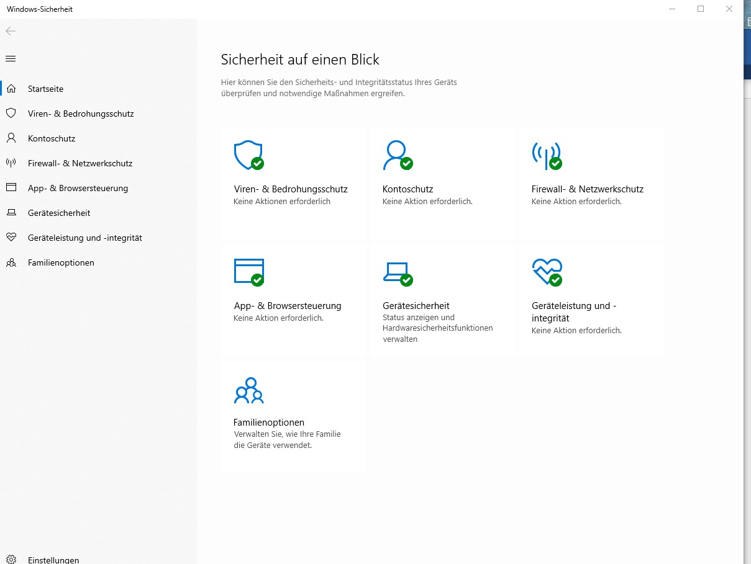Select Startseite in the sidebar
Screen dimensions: 751x564
click(45, 89)
